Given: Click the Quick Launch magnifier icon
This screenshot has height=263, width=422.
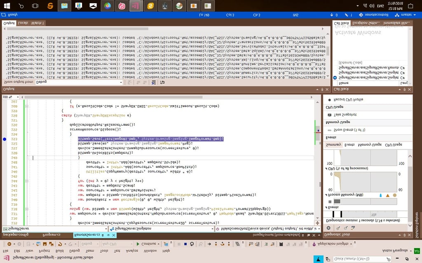Looking at the screenshot, I should click(x=388, y=259).
